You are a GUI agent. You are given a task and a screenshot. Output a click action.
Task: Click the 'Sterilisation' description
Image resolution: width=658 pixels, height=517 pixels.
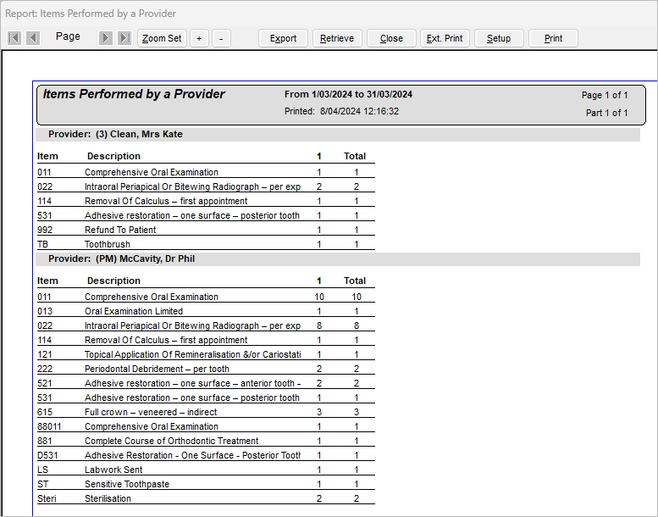tap(108, 499)
